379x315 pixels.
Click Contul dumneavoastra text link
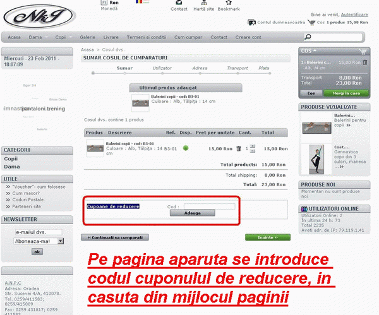click(281, 23)
